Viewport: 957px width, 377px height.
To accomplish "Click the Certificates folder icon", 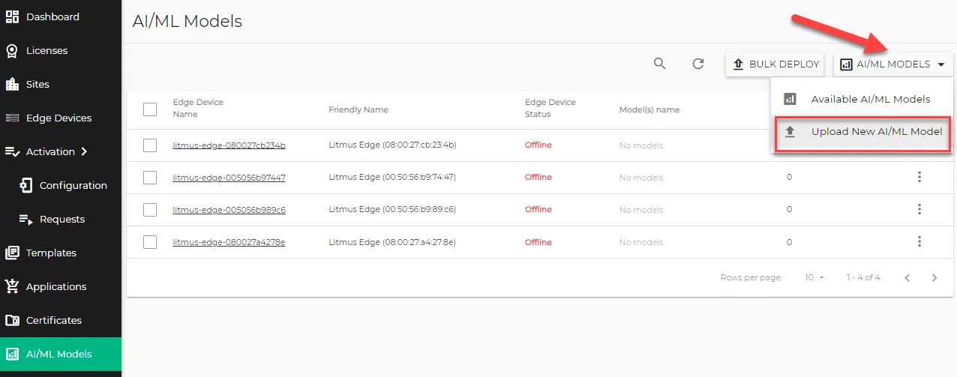I will click(12, 320).
